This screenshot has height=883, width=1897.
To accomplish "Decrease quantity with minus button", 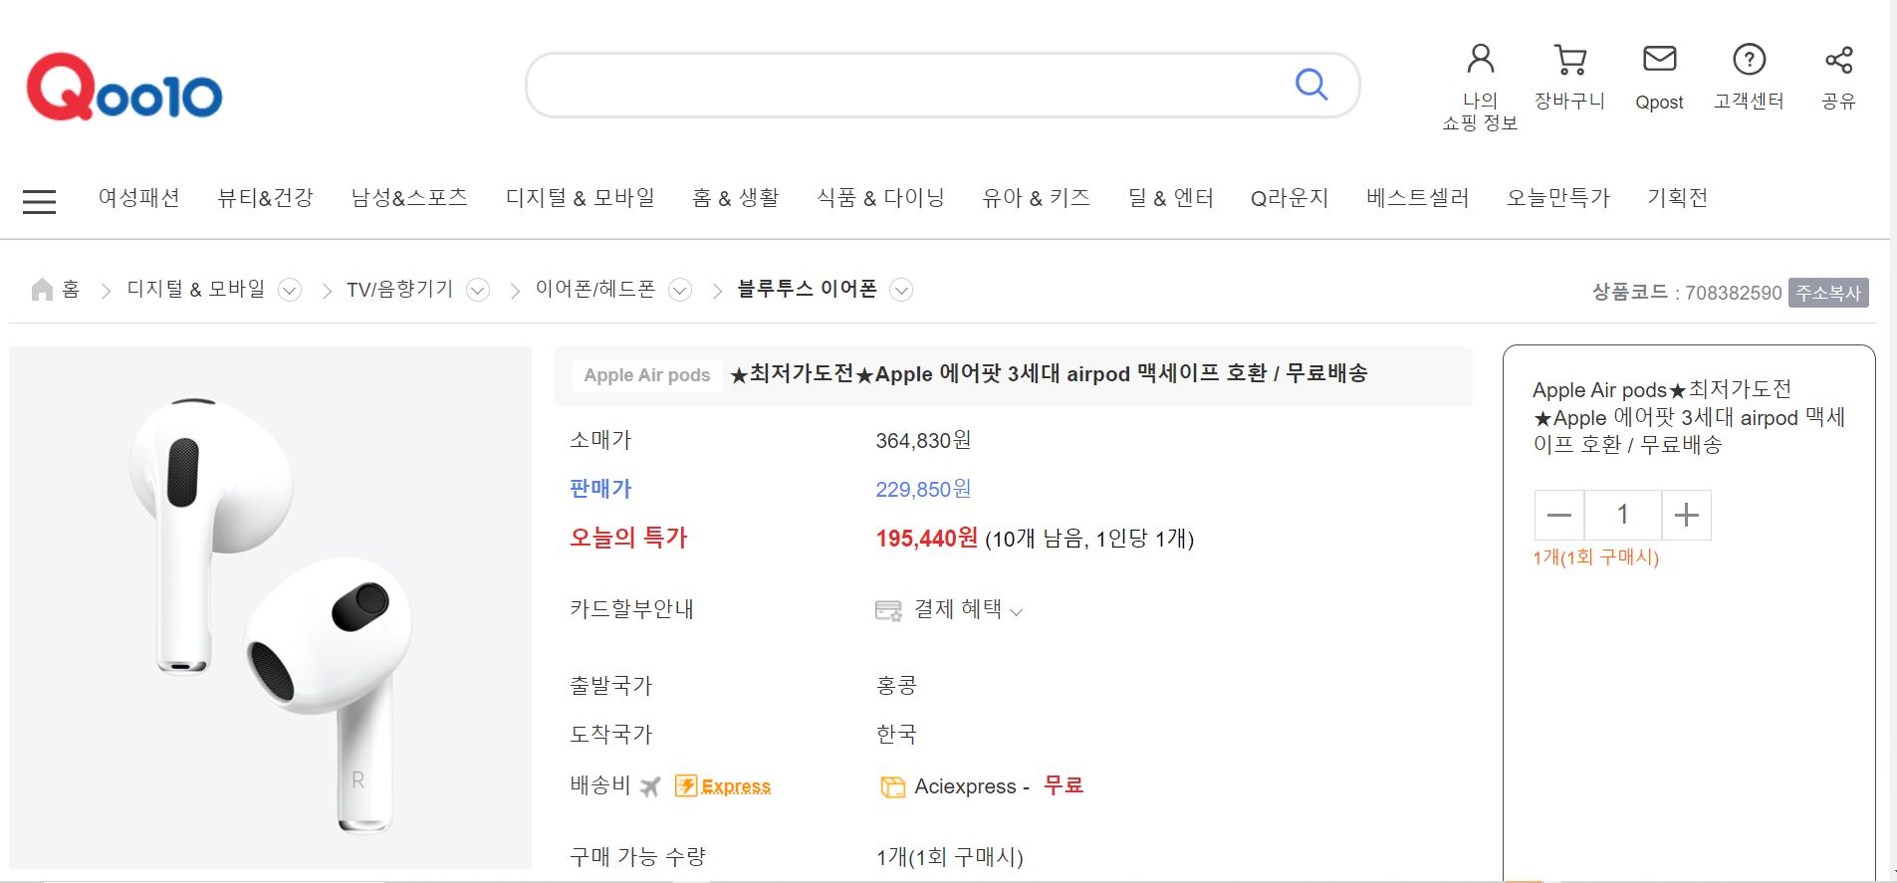I will [x=1559, y=516].
